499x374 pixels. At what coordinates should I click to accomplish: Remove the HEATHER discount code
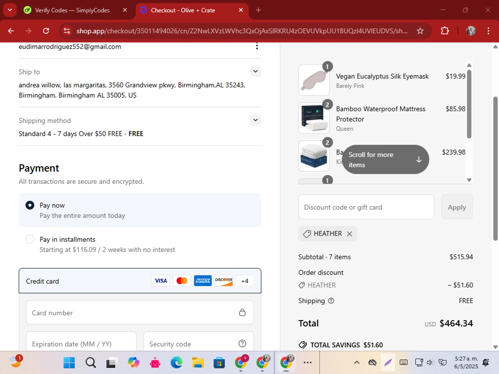tap(350, 234)
